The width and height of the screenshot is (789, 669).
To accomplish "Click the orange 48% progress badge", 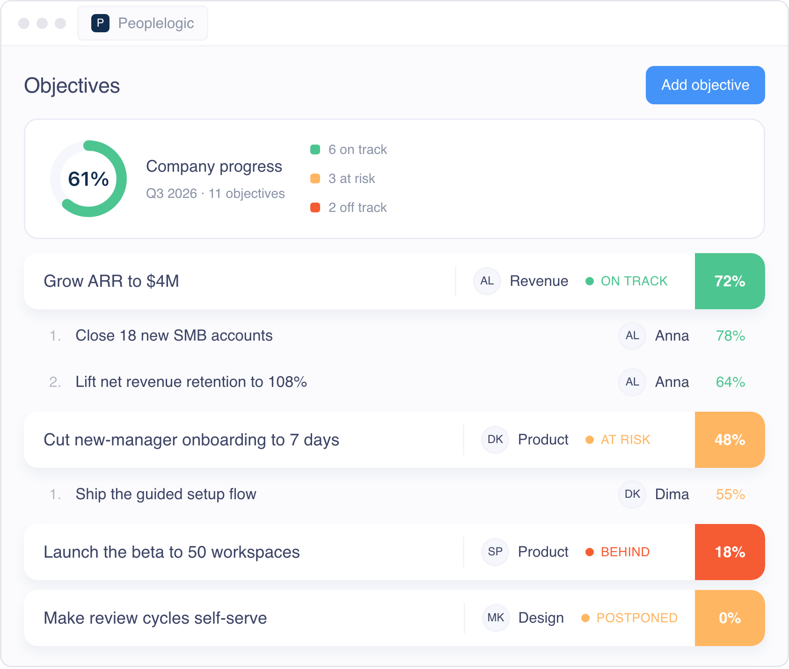I will click(730, 440).
